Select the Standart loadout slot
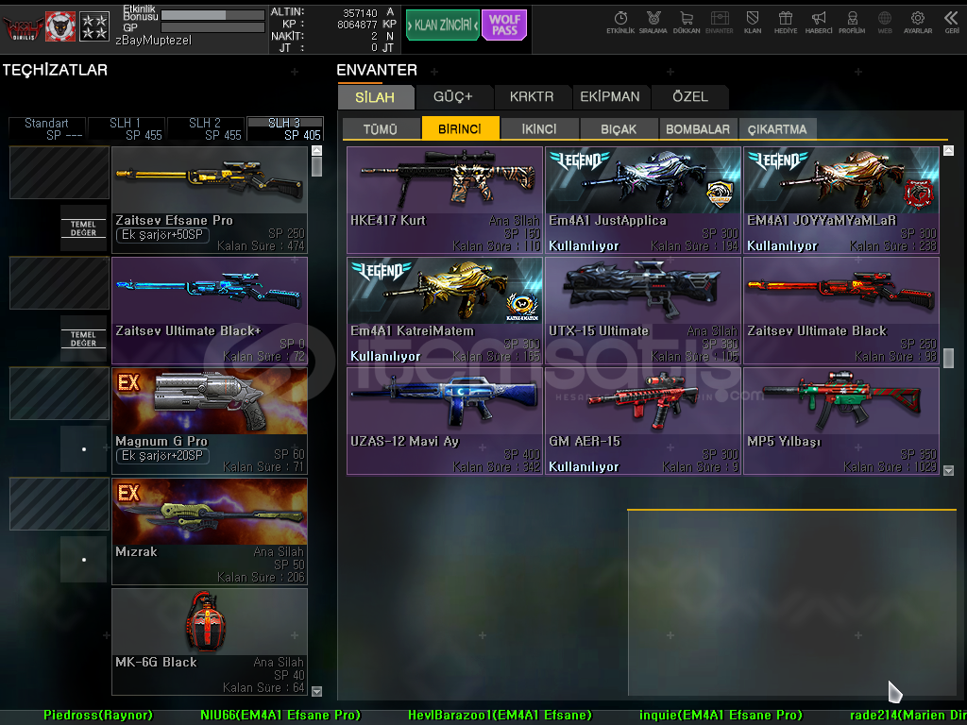Screen dimensions: 967x725 click(x=47, y=128)
